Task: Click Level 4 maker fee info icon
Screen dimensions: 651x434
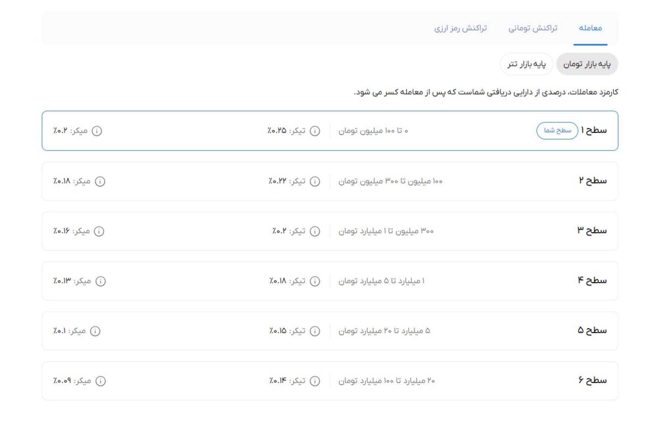Action: coord(100,281)
